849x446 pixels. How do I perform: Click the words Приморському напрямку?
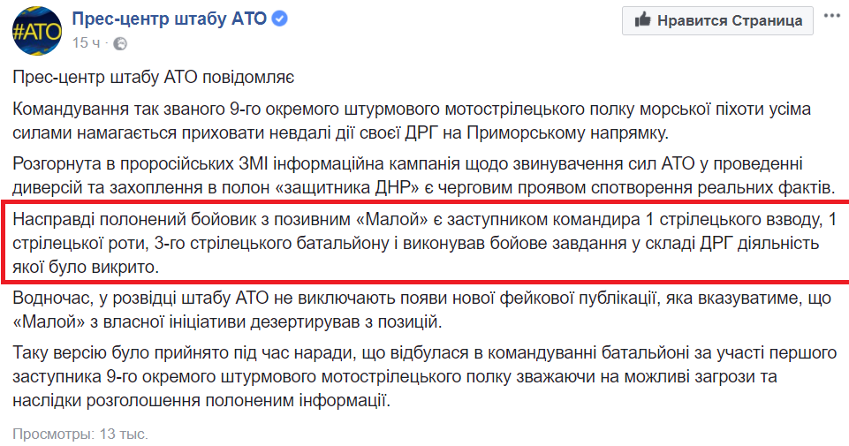coord(567,132)
